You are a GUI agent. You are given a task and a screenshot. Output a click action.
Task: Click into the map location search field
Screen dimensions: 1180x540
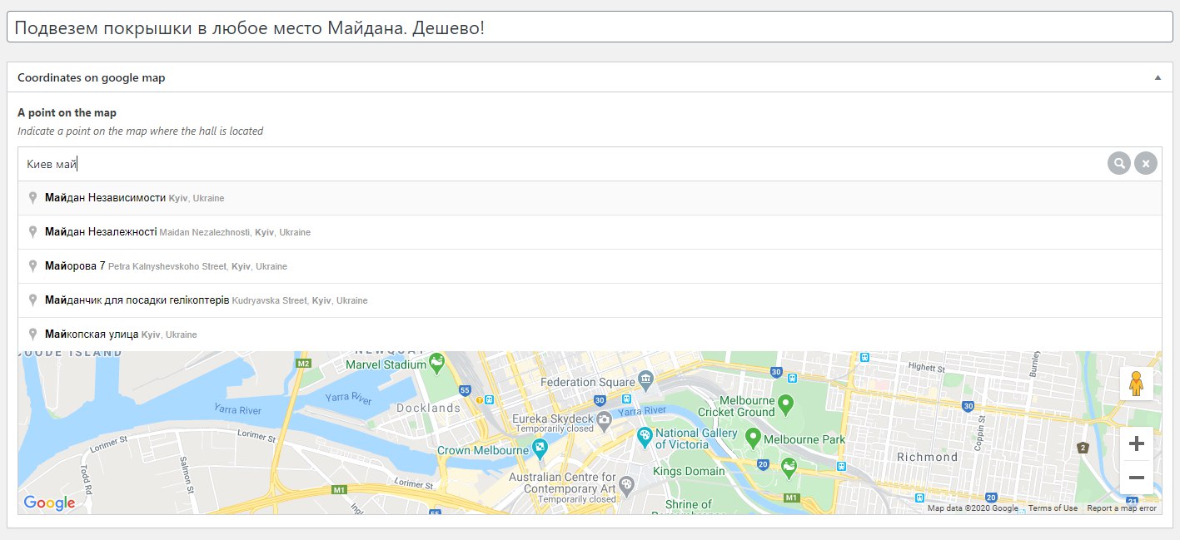pos(562,164)
